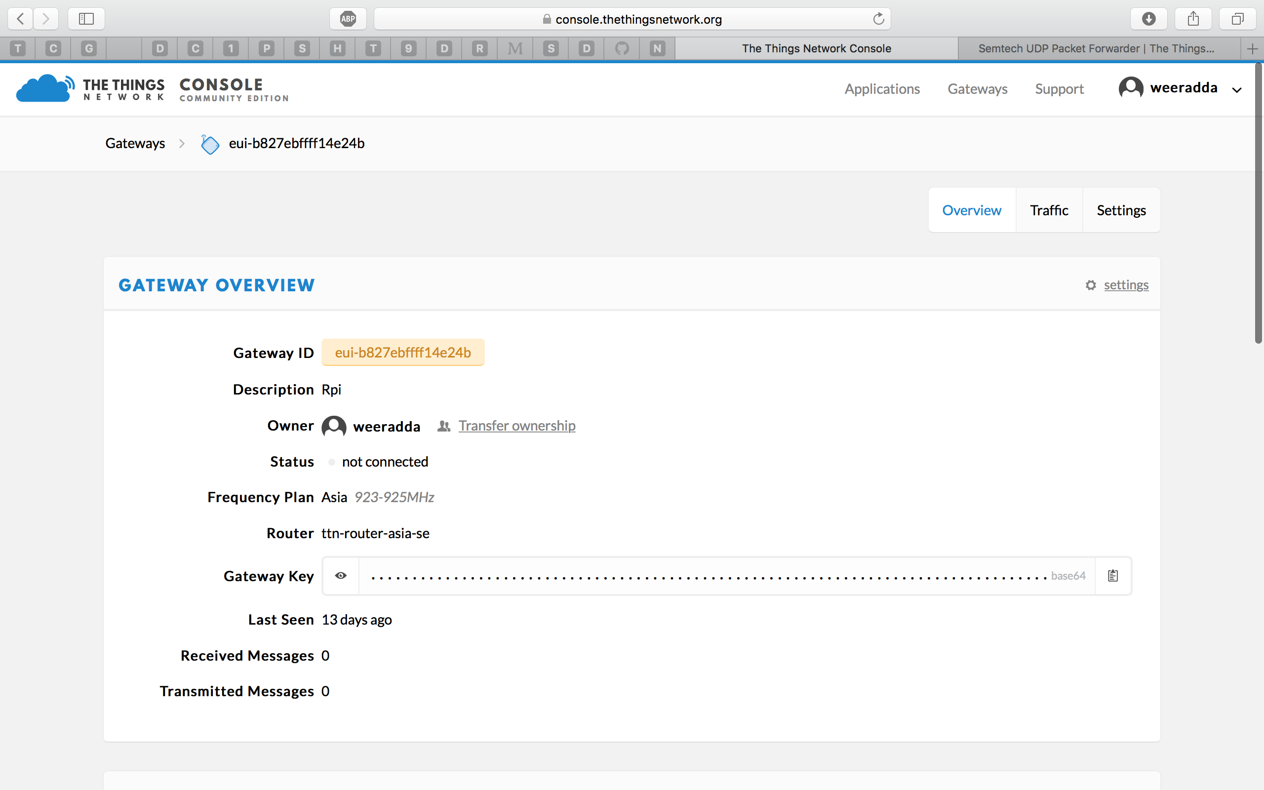This screenshot has height=790, width=1264.
Task: Show all tabs overview button
Action: (1237, 19)
